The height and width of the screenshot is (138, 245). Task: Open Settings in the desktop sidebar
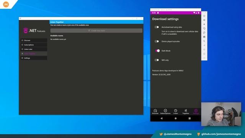tap(34, 58)
